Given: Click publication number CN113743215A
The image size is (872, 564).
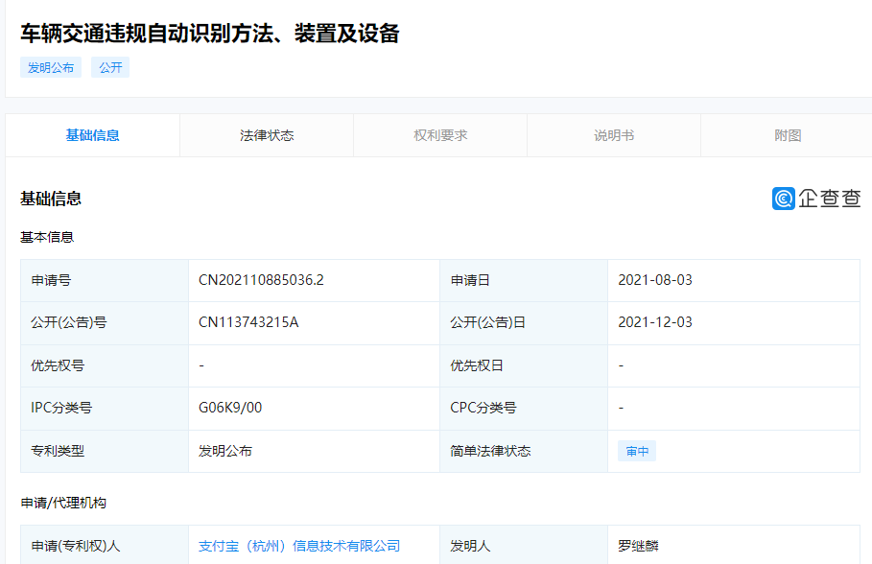Looking at the screenshot, I should (248, 322).
